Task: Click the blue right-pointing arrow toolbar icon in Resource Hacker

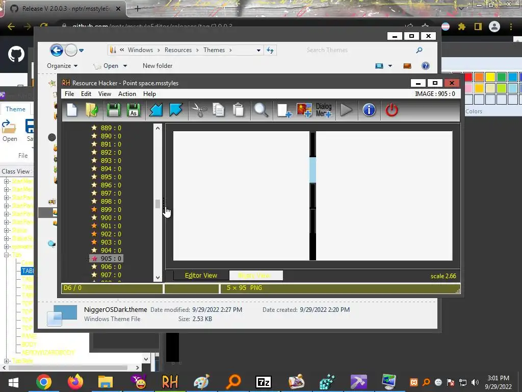Action: [x=176, y=110]
